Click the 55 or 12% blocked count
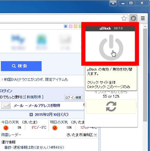The height and width of the screenshot is (151, 150). [111, 96]
